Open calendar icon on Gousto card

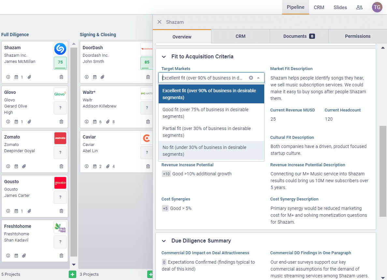[16, 211]
